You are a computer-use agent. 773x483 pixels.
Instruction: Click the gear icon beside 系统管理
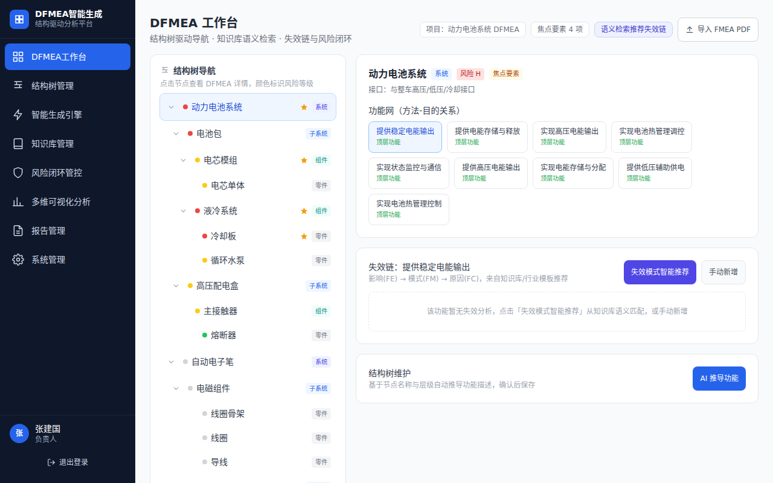[x=18, y=260]
